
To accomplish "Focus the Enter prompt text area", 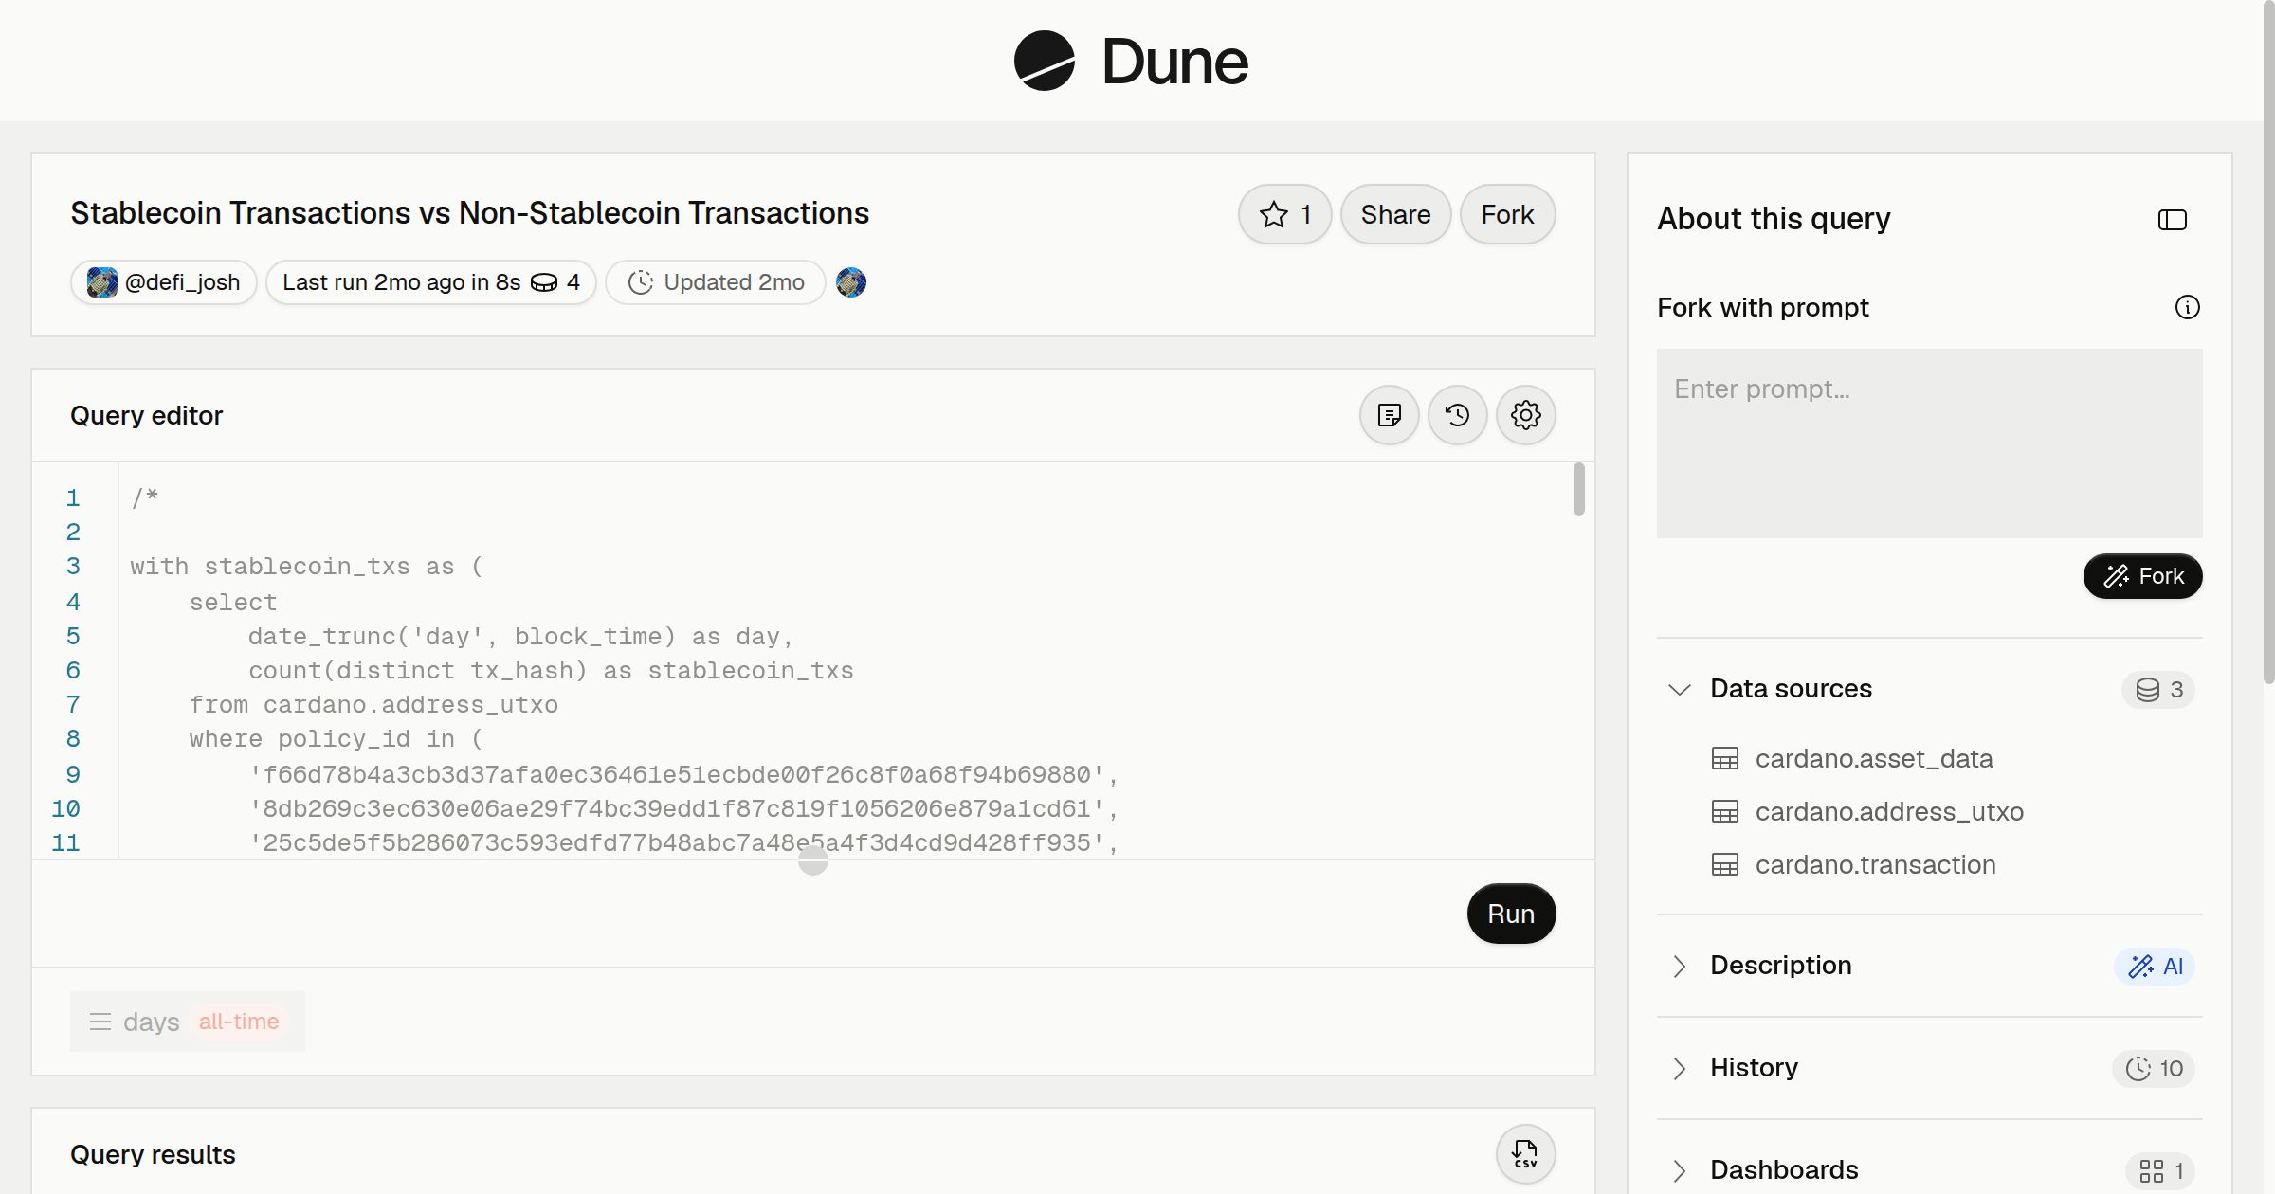I will 1930,443.
